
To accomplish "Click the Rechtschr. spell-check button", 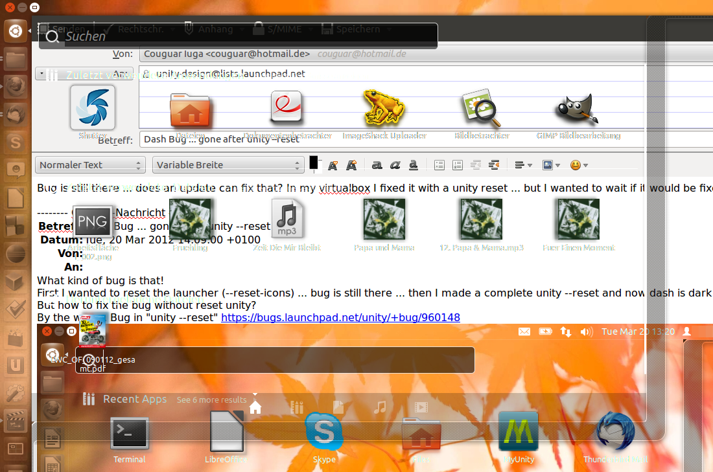I will coord(134,29).
